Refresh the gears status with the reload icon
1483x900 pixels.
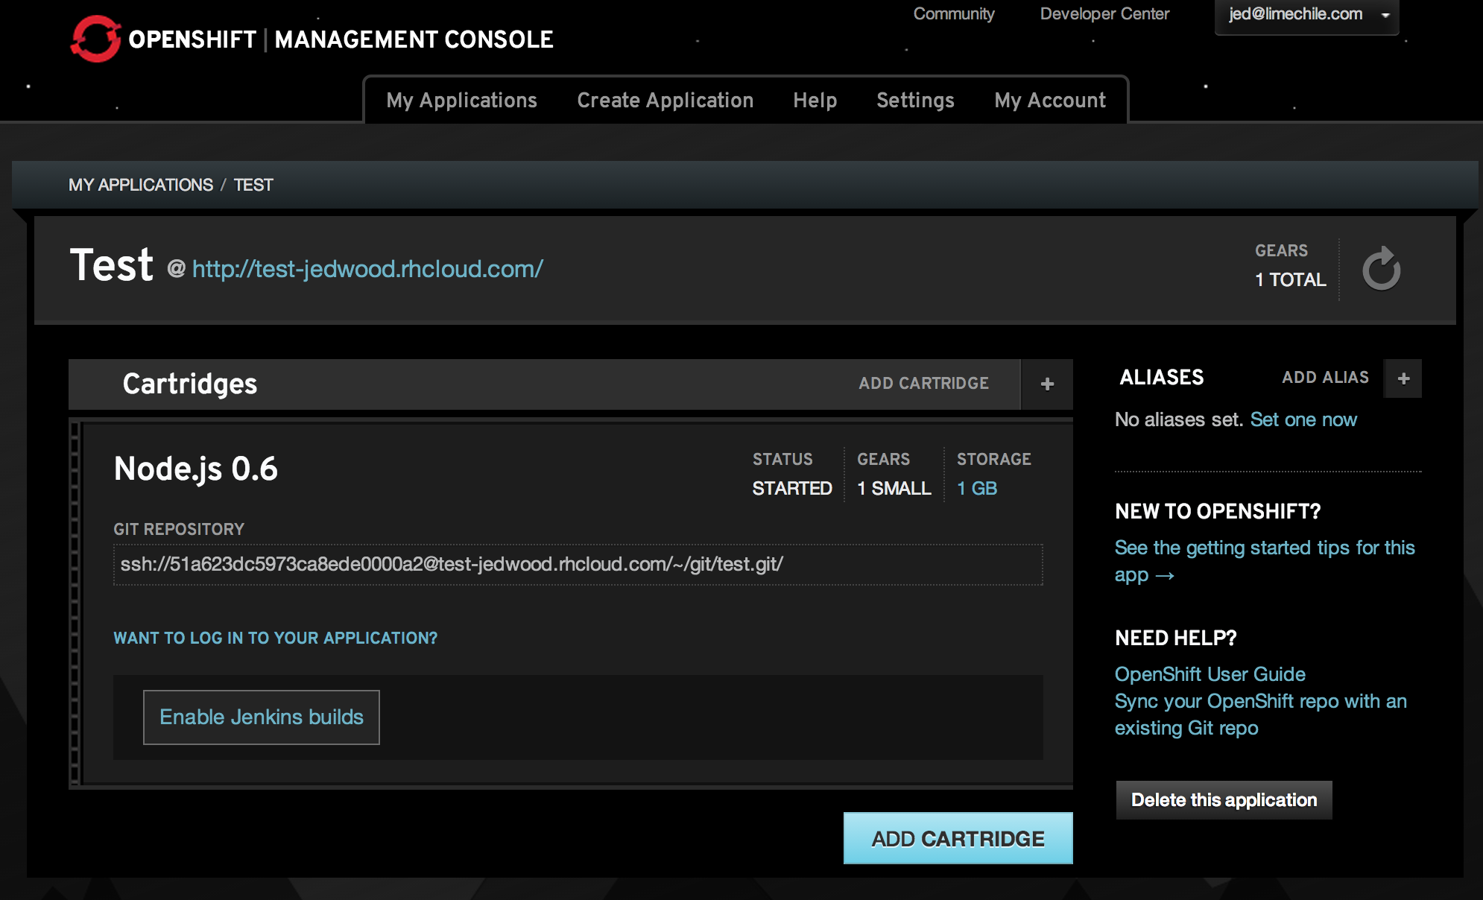1382,269
